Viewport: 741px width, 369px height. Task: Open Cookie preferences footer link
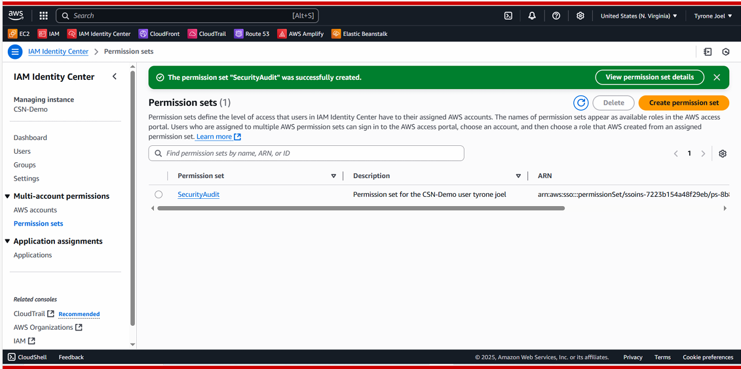click(x=708, y=357)
